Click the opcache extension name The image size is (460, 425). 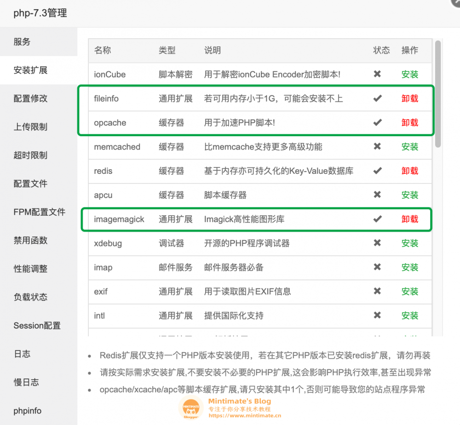point(110,123)
